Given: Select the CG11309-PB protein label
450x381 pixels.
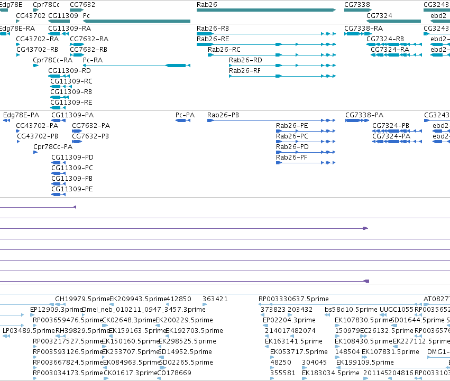Looking at the screenshot, I should coord(72,179).
